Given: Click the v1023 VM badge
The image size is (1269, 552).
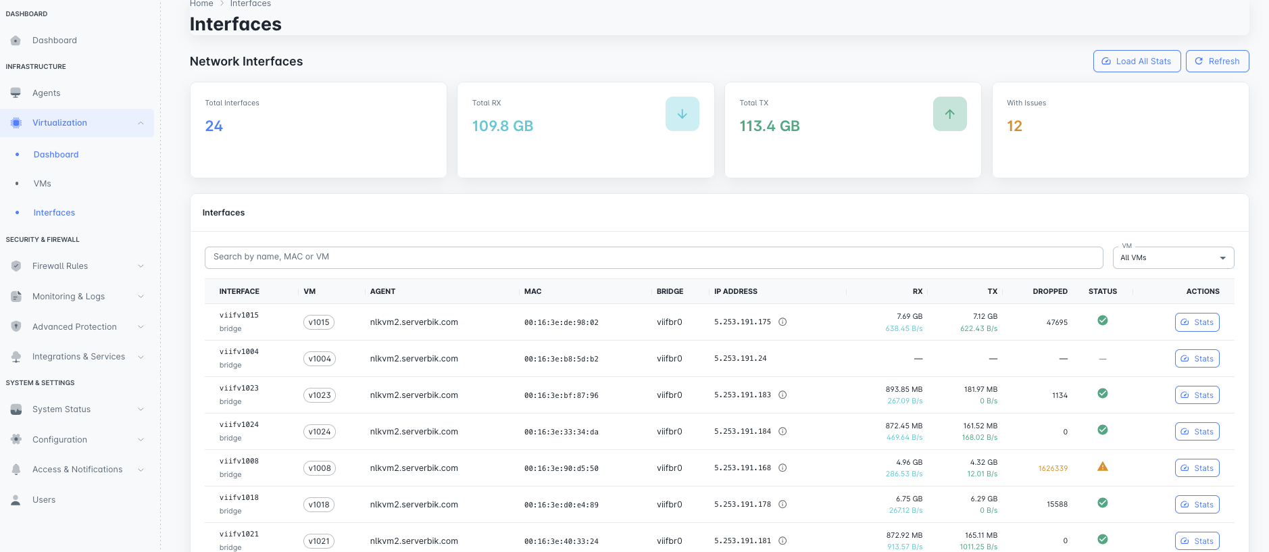Looking at the screenshot, I should point(320,395).
